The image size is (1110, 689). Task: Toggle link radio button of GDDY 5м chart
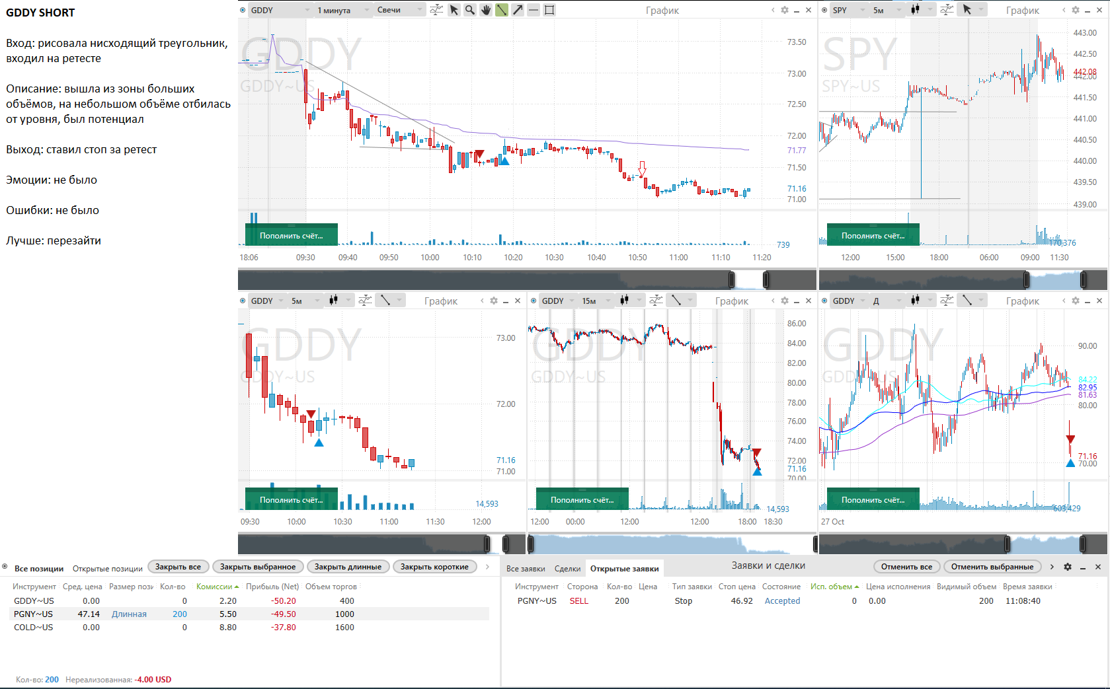pyautogui.click(x=243, y=301)
